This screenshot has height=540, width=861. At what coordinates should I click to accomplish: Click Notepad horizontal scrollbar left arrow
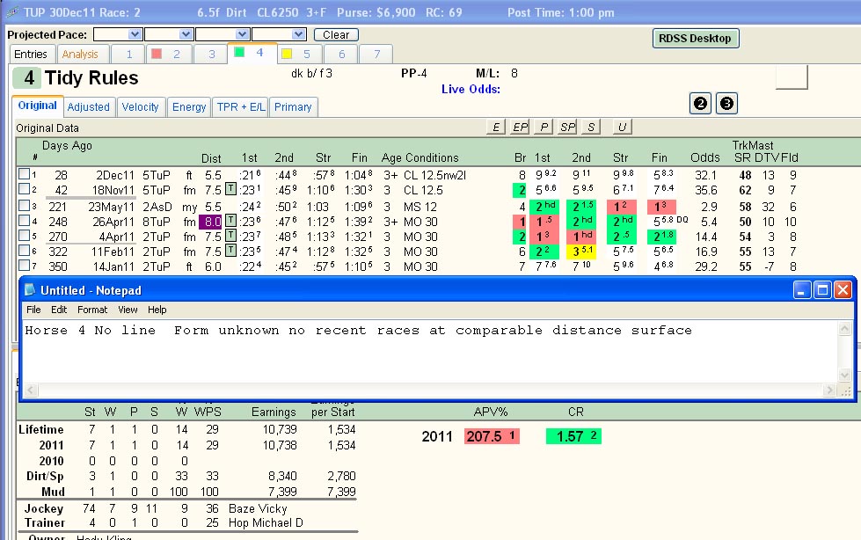[x=31, y=390]
